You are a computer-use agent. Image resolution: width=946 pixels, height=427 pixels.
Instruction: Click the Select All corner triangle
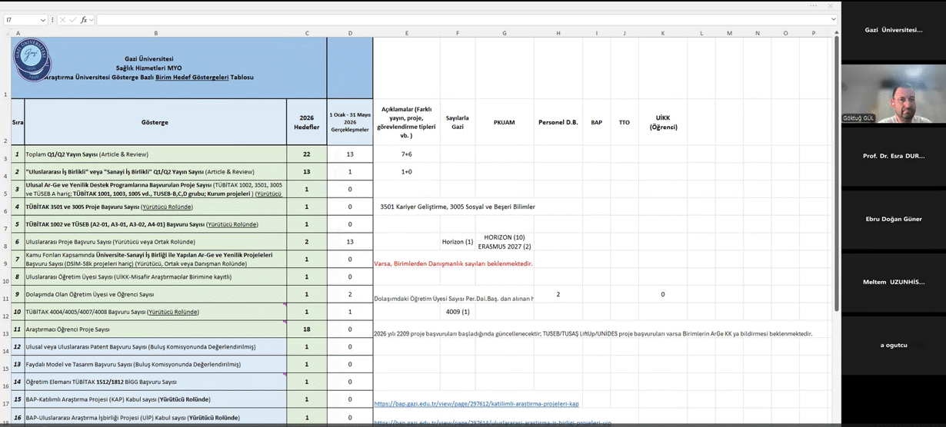(x=5, y=33)
